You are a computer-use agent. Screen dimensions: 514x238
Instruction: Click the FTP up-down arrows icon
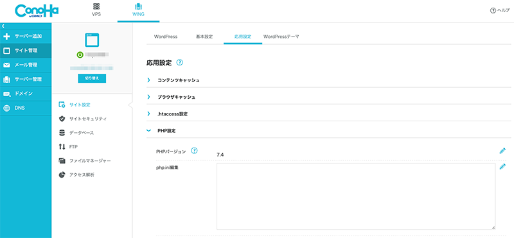pos(62,147)
